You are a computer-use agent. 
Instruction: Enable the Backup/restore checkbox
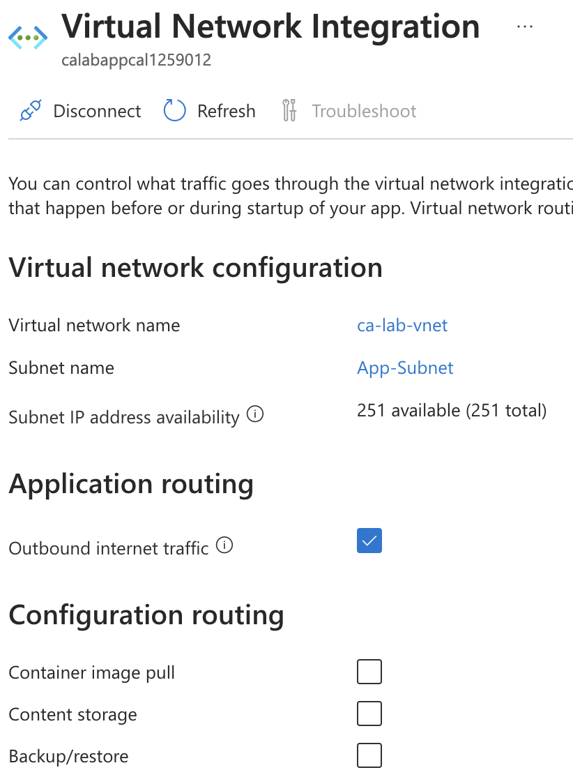pos(369,756)
